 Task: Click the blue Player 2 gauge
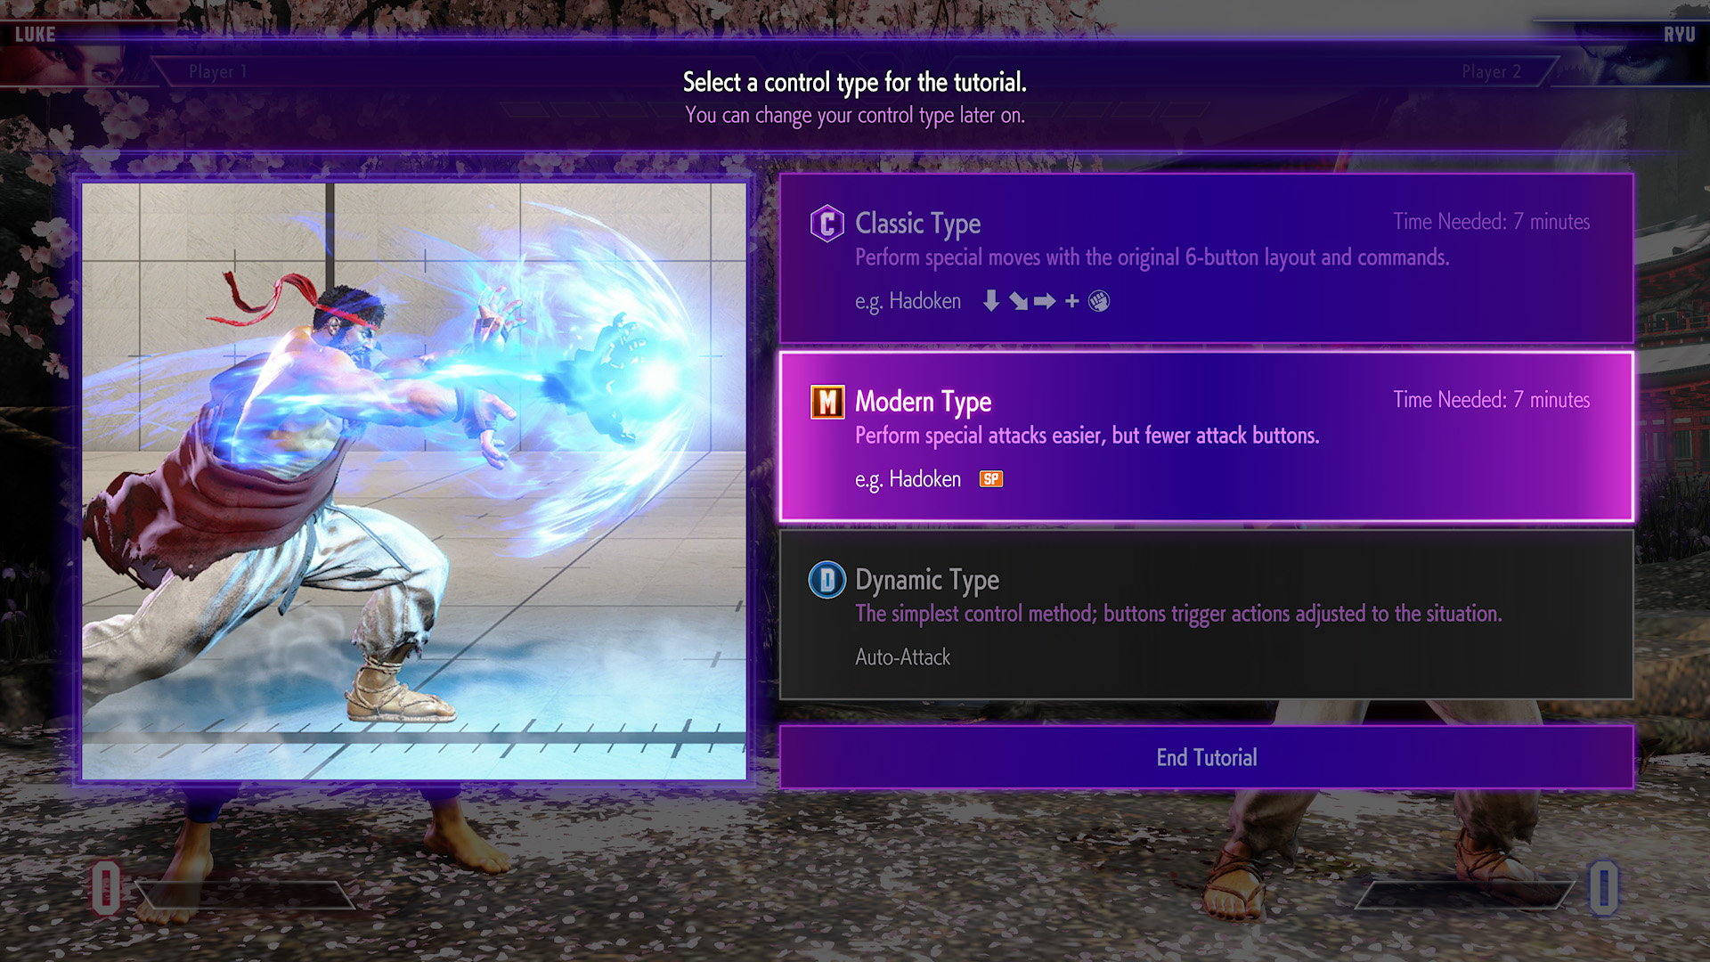pos(1603,887)
